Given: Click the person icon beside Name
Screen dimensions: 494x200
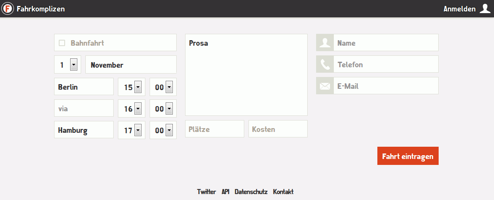Looking at the screenshot, I should click(325, 43).
